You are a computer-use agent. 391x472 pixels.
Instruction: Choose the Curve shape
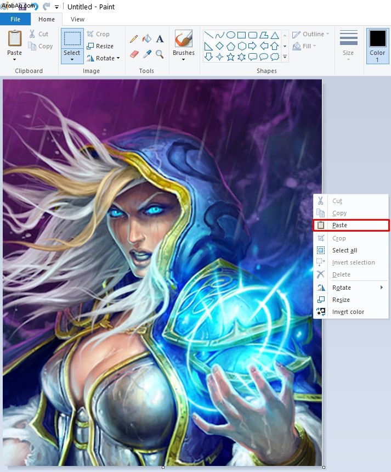219,35
